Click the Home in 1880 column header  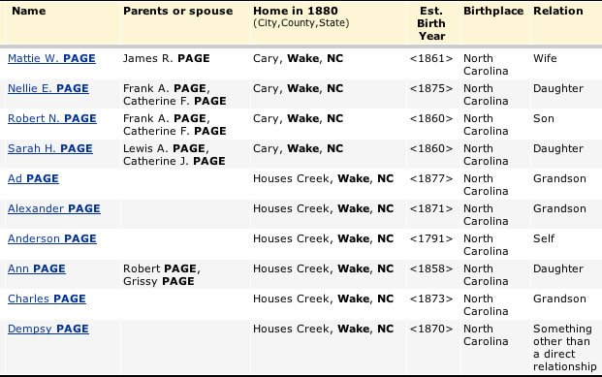(x=296, y=11)
